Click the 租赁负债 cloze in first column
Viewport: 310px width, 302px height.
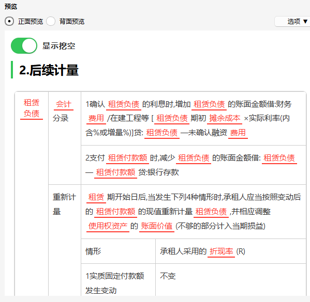(32, 108)
